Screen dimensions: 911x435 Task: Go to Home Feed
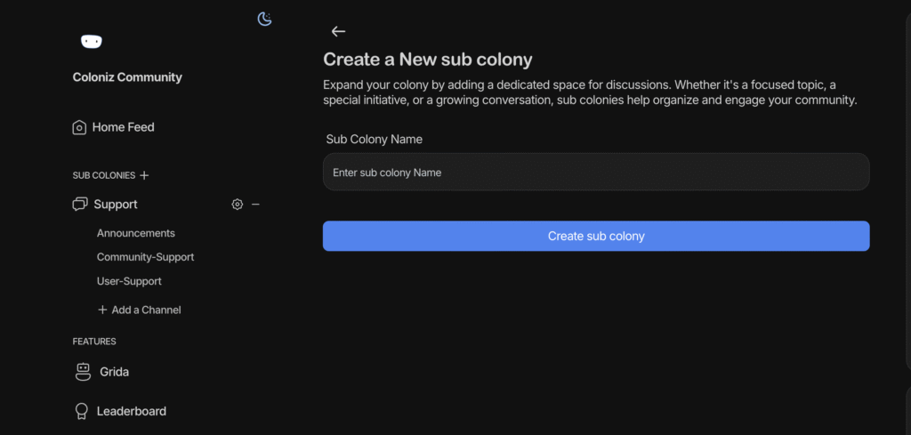point(123,127)
